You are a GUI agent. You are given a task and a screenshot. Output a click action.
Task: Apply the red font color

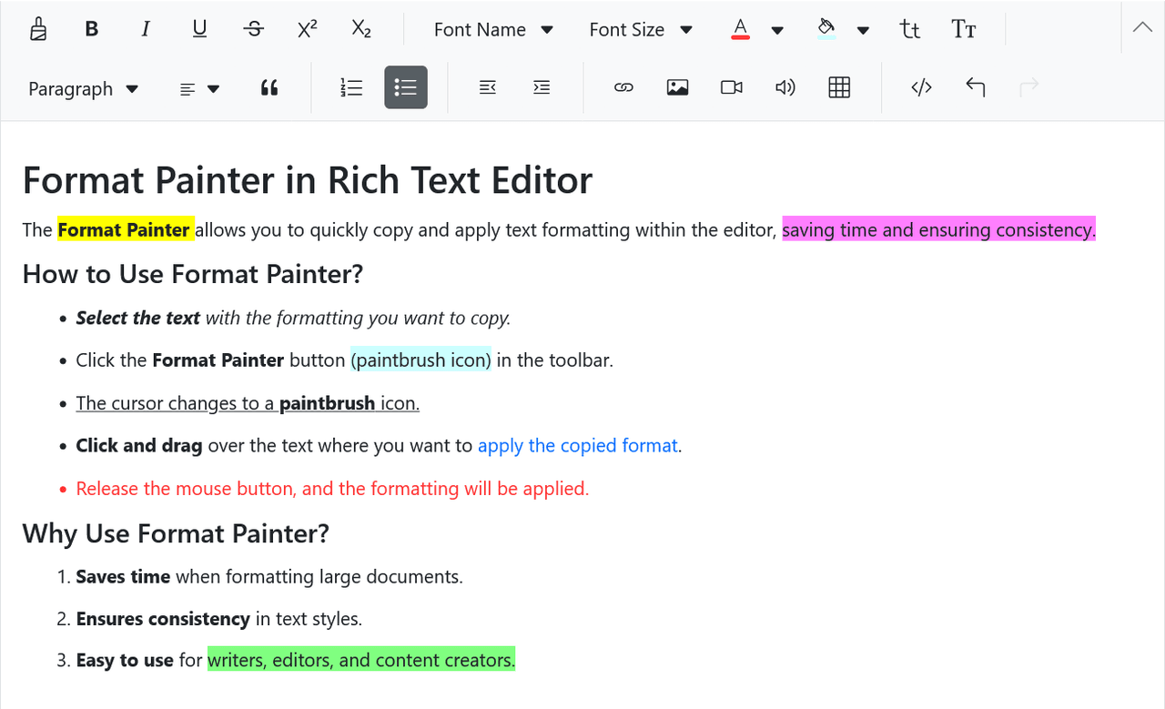tap(740, 29)
